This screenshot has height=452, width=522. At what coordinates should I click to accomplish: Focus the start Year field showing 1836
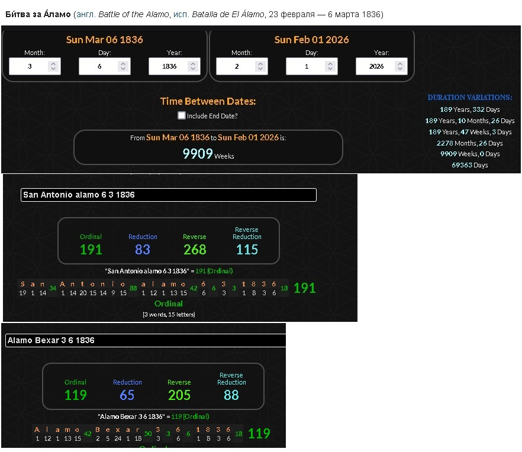175,66
